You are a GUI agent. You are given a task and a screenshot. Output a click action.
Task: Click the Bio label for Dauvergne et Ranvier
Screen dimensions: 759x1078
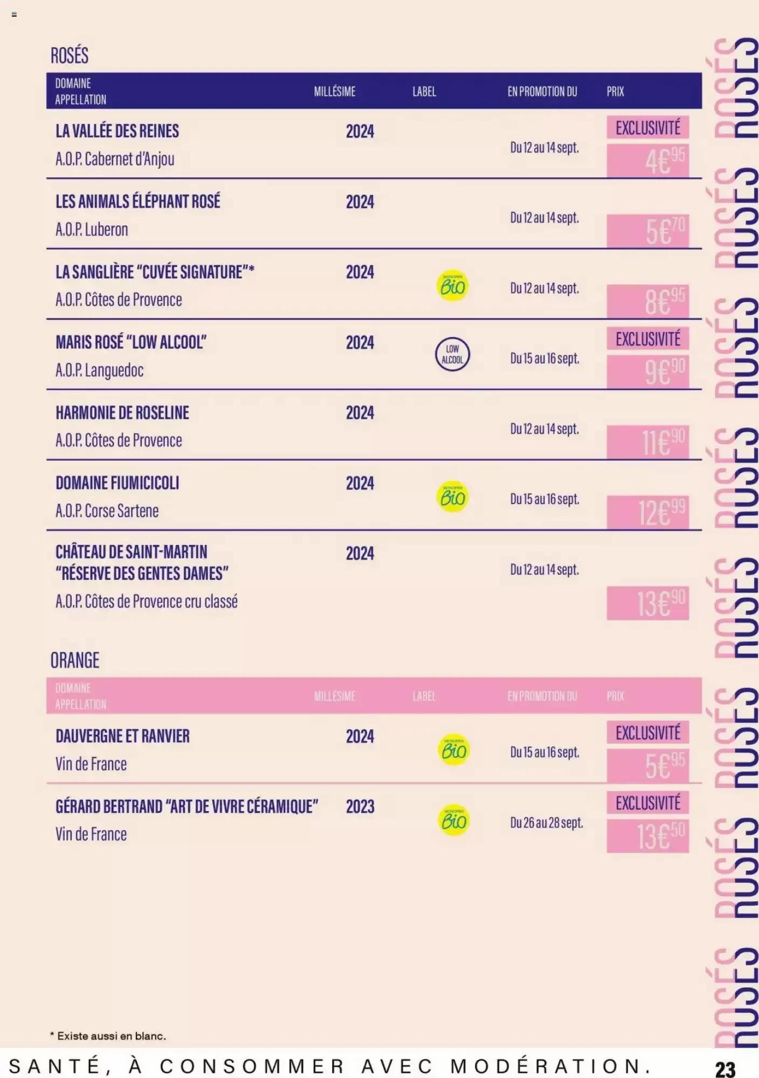click(x=453, y=750)
